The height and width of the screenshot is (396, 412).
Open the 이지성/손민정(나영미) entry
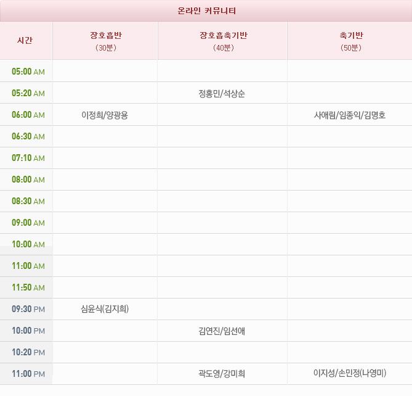click(x=349, y=373)
